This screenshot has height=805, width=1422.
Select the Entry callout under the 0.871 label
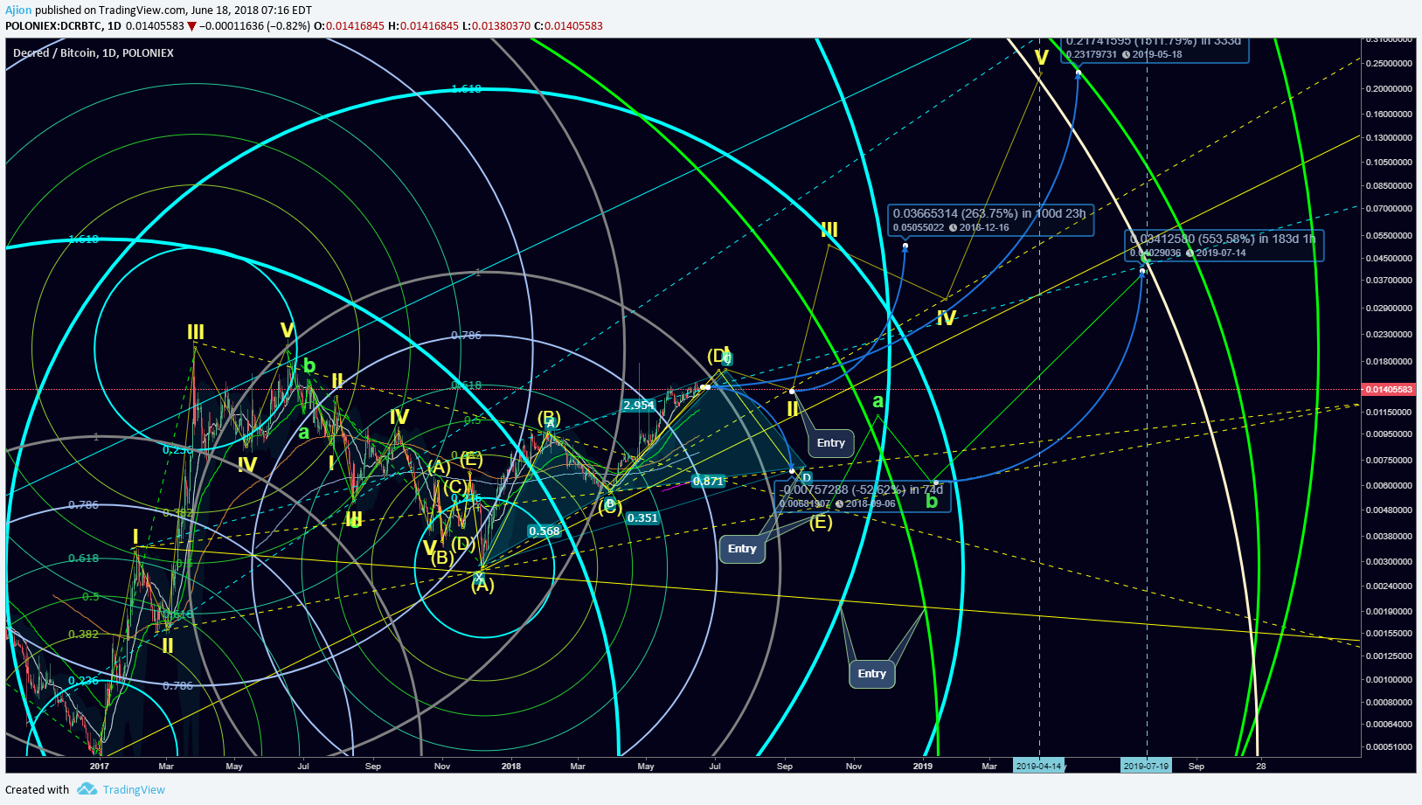tap(742, 549)
